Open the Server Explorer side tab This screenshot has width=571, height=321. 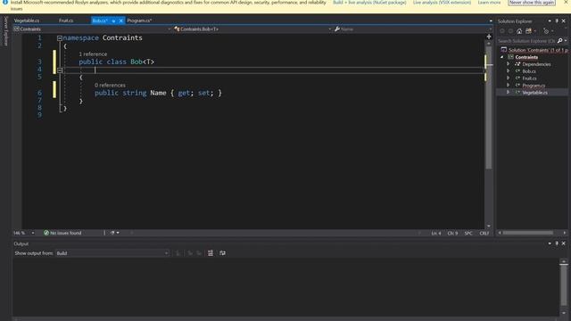[x=5, y=31]
